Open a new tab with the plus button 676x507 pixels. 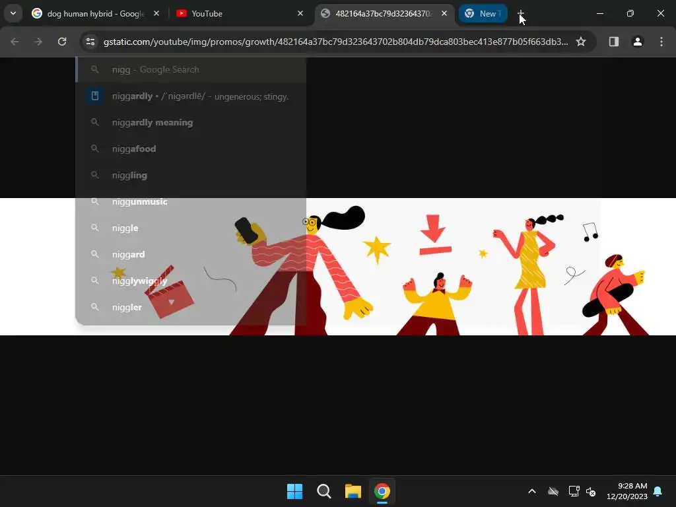520,13
